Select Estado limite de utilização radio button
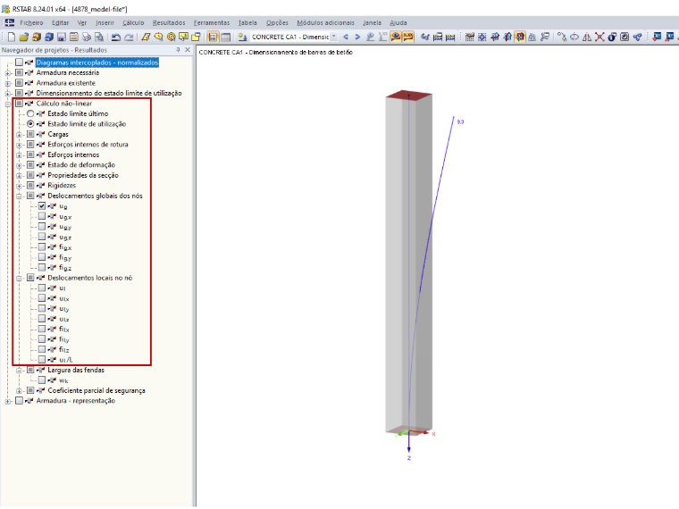Viewport: 679px width, 509px height. (x=30, y=124)
